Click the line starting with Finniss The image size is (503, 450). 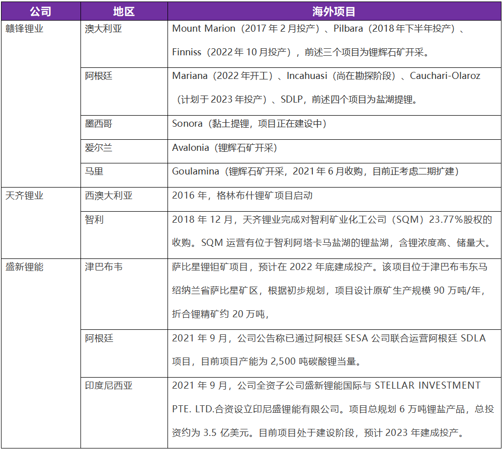tap(301, 52)
